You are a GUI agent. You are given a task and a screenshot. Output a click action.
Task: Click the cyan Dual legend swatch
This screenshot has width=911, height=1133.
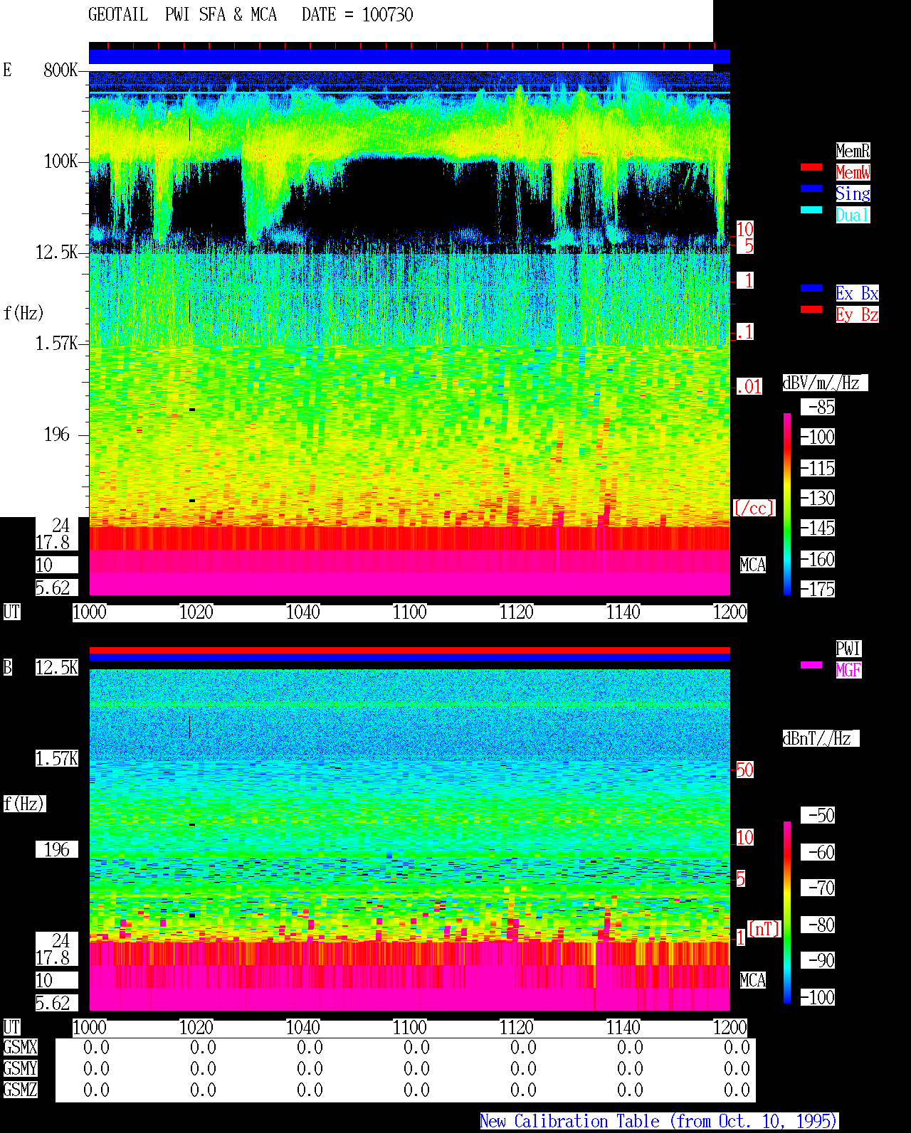tap(811, 210)
